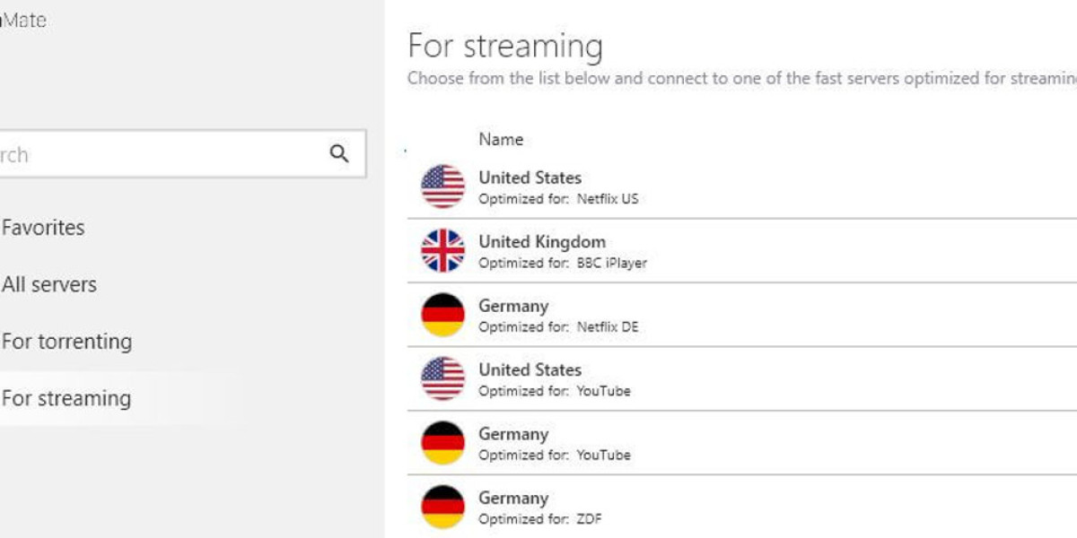Click the Germany flag for Netflix DE

pos(442,315)
